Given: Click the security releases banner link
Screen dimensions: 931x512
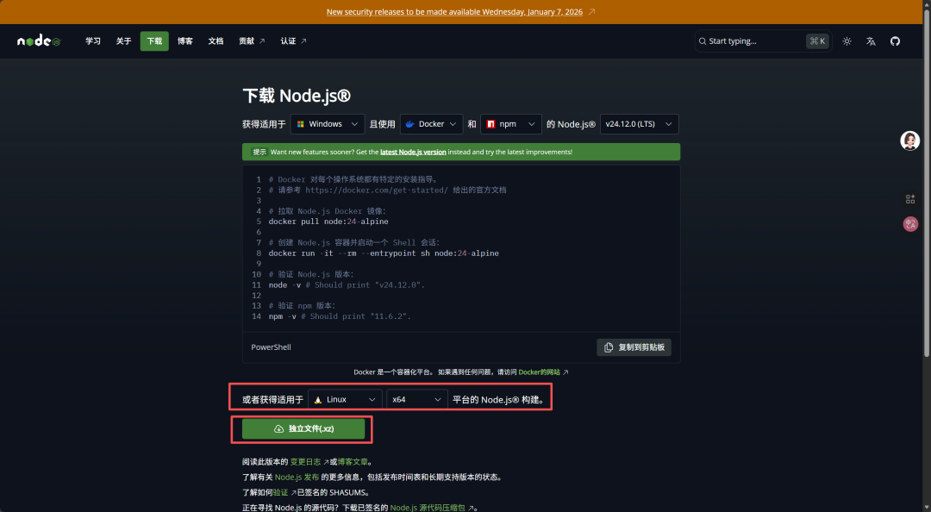Looking at the screenshot, I should coord(454,12).
